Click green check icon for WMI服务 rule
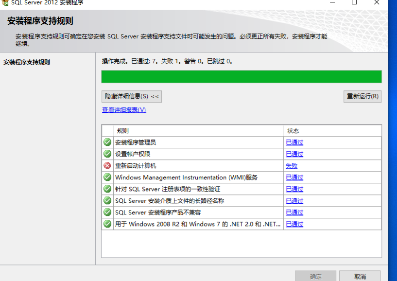Screen dimensions: 397x281 click(107, 177)
